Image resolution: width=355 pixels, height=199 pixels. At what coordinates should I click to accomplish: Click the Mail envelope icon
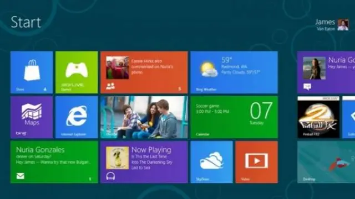(21, 176)
